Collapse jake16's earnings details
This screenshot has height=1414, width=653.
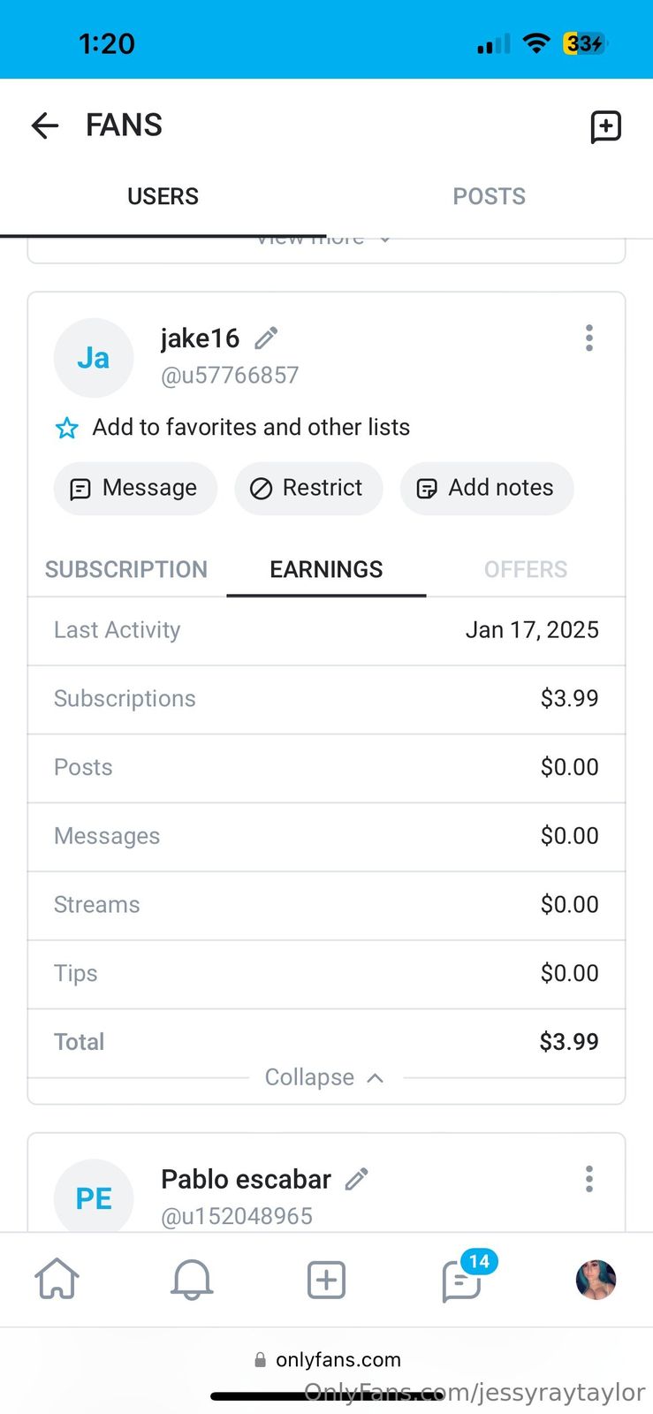click(x=324, y=1077)
